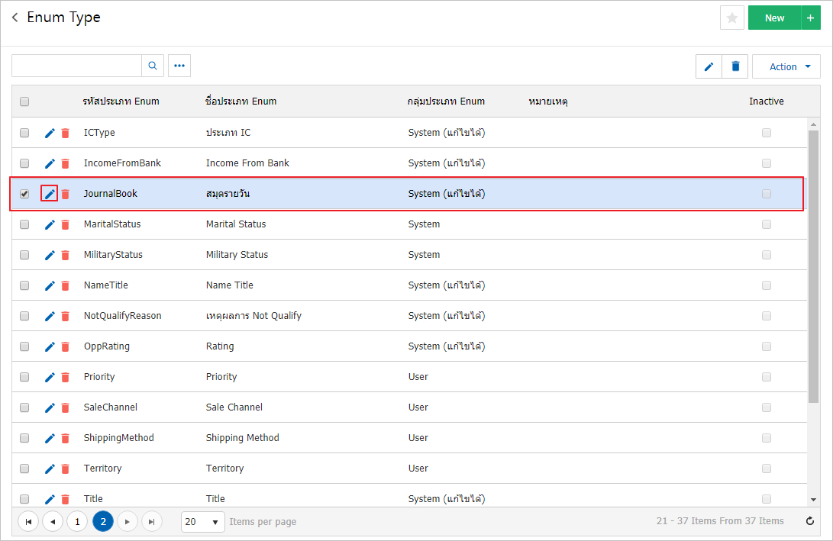Open the plus dropdown next to New
Screen dimensions: 833x541
[810, 18]
